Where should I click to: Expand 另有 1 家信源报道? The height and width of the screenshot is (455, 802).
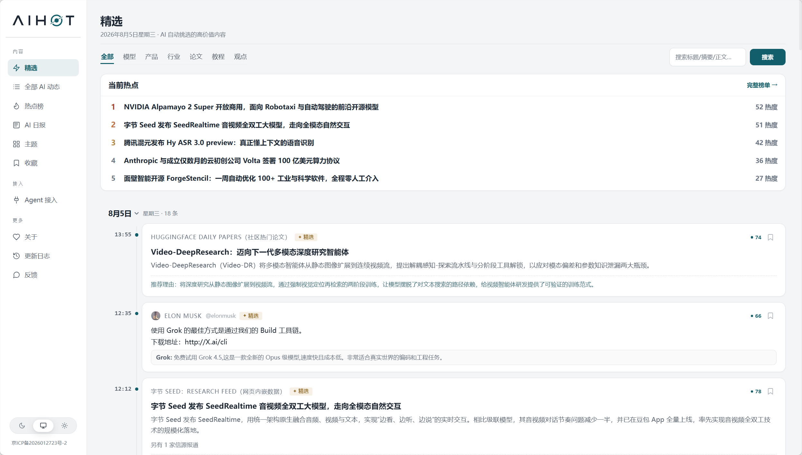point(175,445)
